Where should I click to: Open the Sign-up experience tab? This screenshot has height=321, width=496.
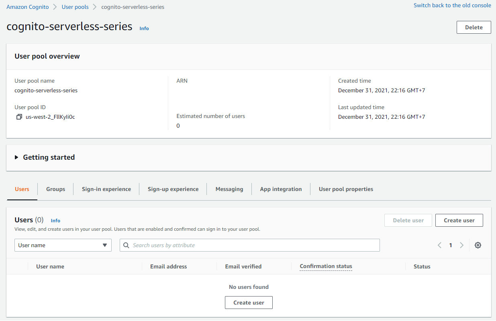point(173,189)
